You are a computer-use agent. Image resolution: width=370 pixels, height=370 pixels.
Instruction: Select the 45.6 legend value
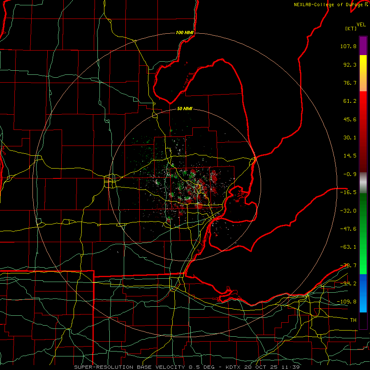click(350, 119)
